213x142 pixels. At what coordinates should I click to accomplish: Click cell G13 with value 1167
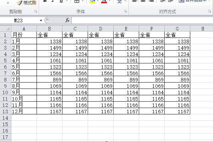[x=177, y=111]
